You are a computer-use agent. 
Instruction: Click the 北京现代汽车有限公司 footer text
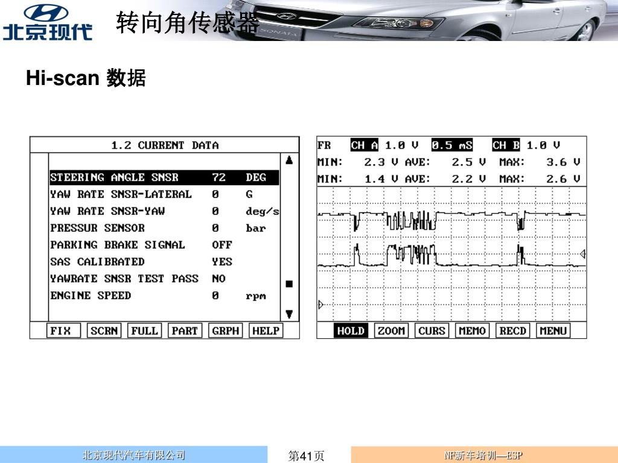click(133, 455)
